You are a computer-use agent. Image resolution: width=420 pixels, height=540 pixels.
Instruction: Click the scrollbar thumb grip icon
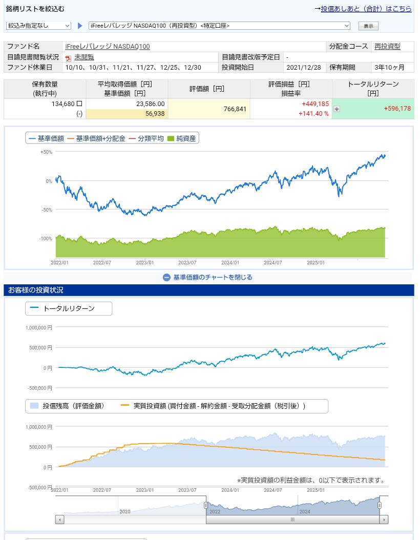pos(293,520)
